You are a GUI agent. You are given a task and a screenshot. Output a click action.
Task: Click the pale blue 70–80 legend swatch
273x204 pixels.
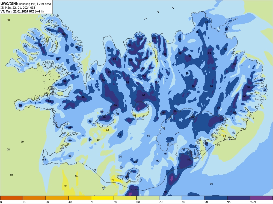[170, 198]
